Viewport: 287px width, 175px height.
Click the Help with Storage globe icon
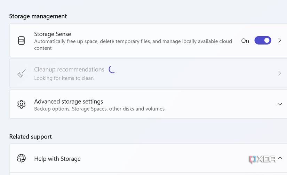pos(22,158)
